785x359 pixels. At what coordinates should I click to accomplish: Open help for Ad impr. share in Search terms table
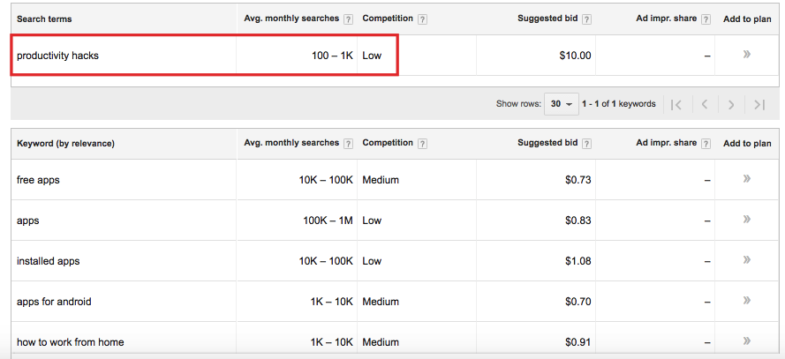(706, 19)
